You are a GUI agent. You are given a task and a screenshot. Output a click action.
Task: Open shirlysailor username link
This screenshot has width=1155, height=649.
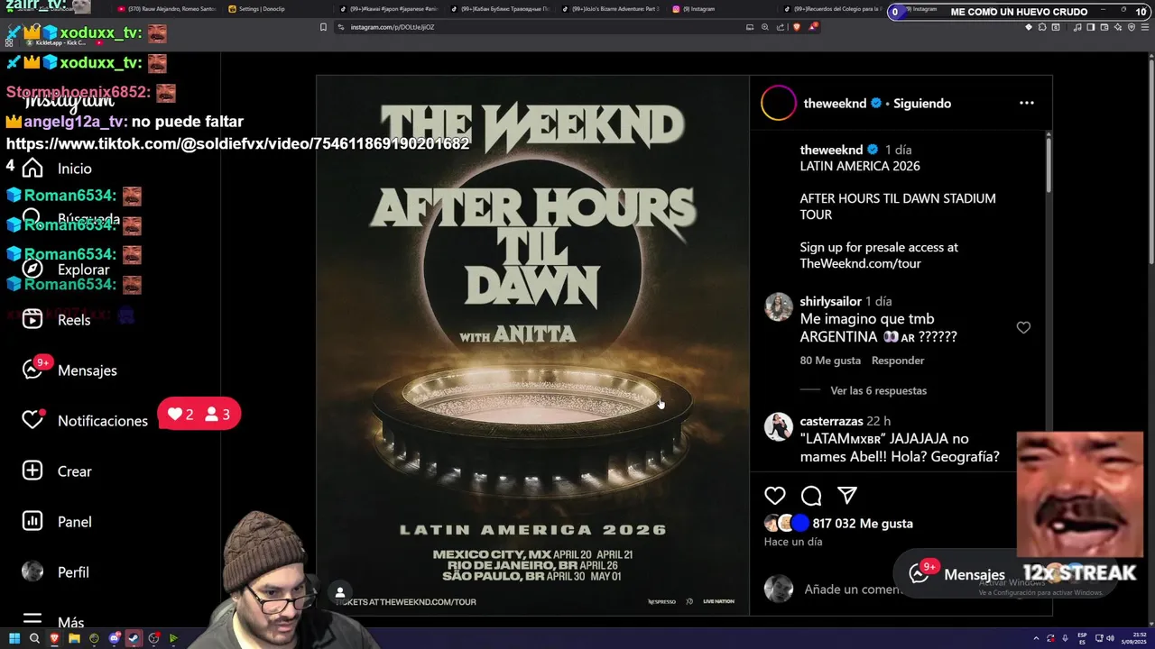tap(830, 302)
